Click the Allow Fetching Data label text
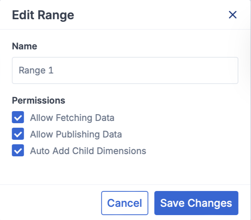Screen dimensions: 251x220 [x=72, y=118]
